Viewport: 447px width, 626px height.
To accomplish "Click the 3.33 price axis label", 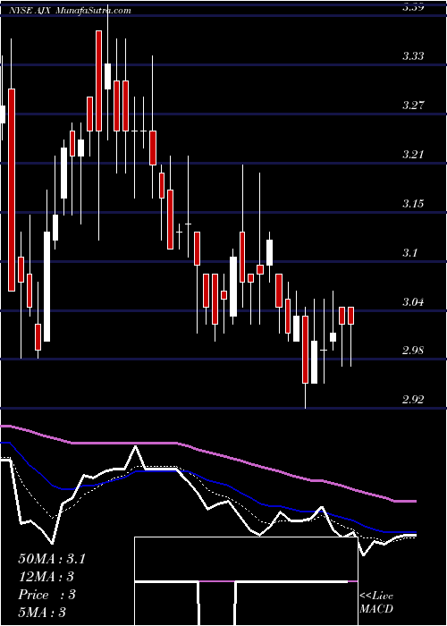I will coord(413,56).
